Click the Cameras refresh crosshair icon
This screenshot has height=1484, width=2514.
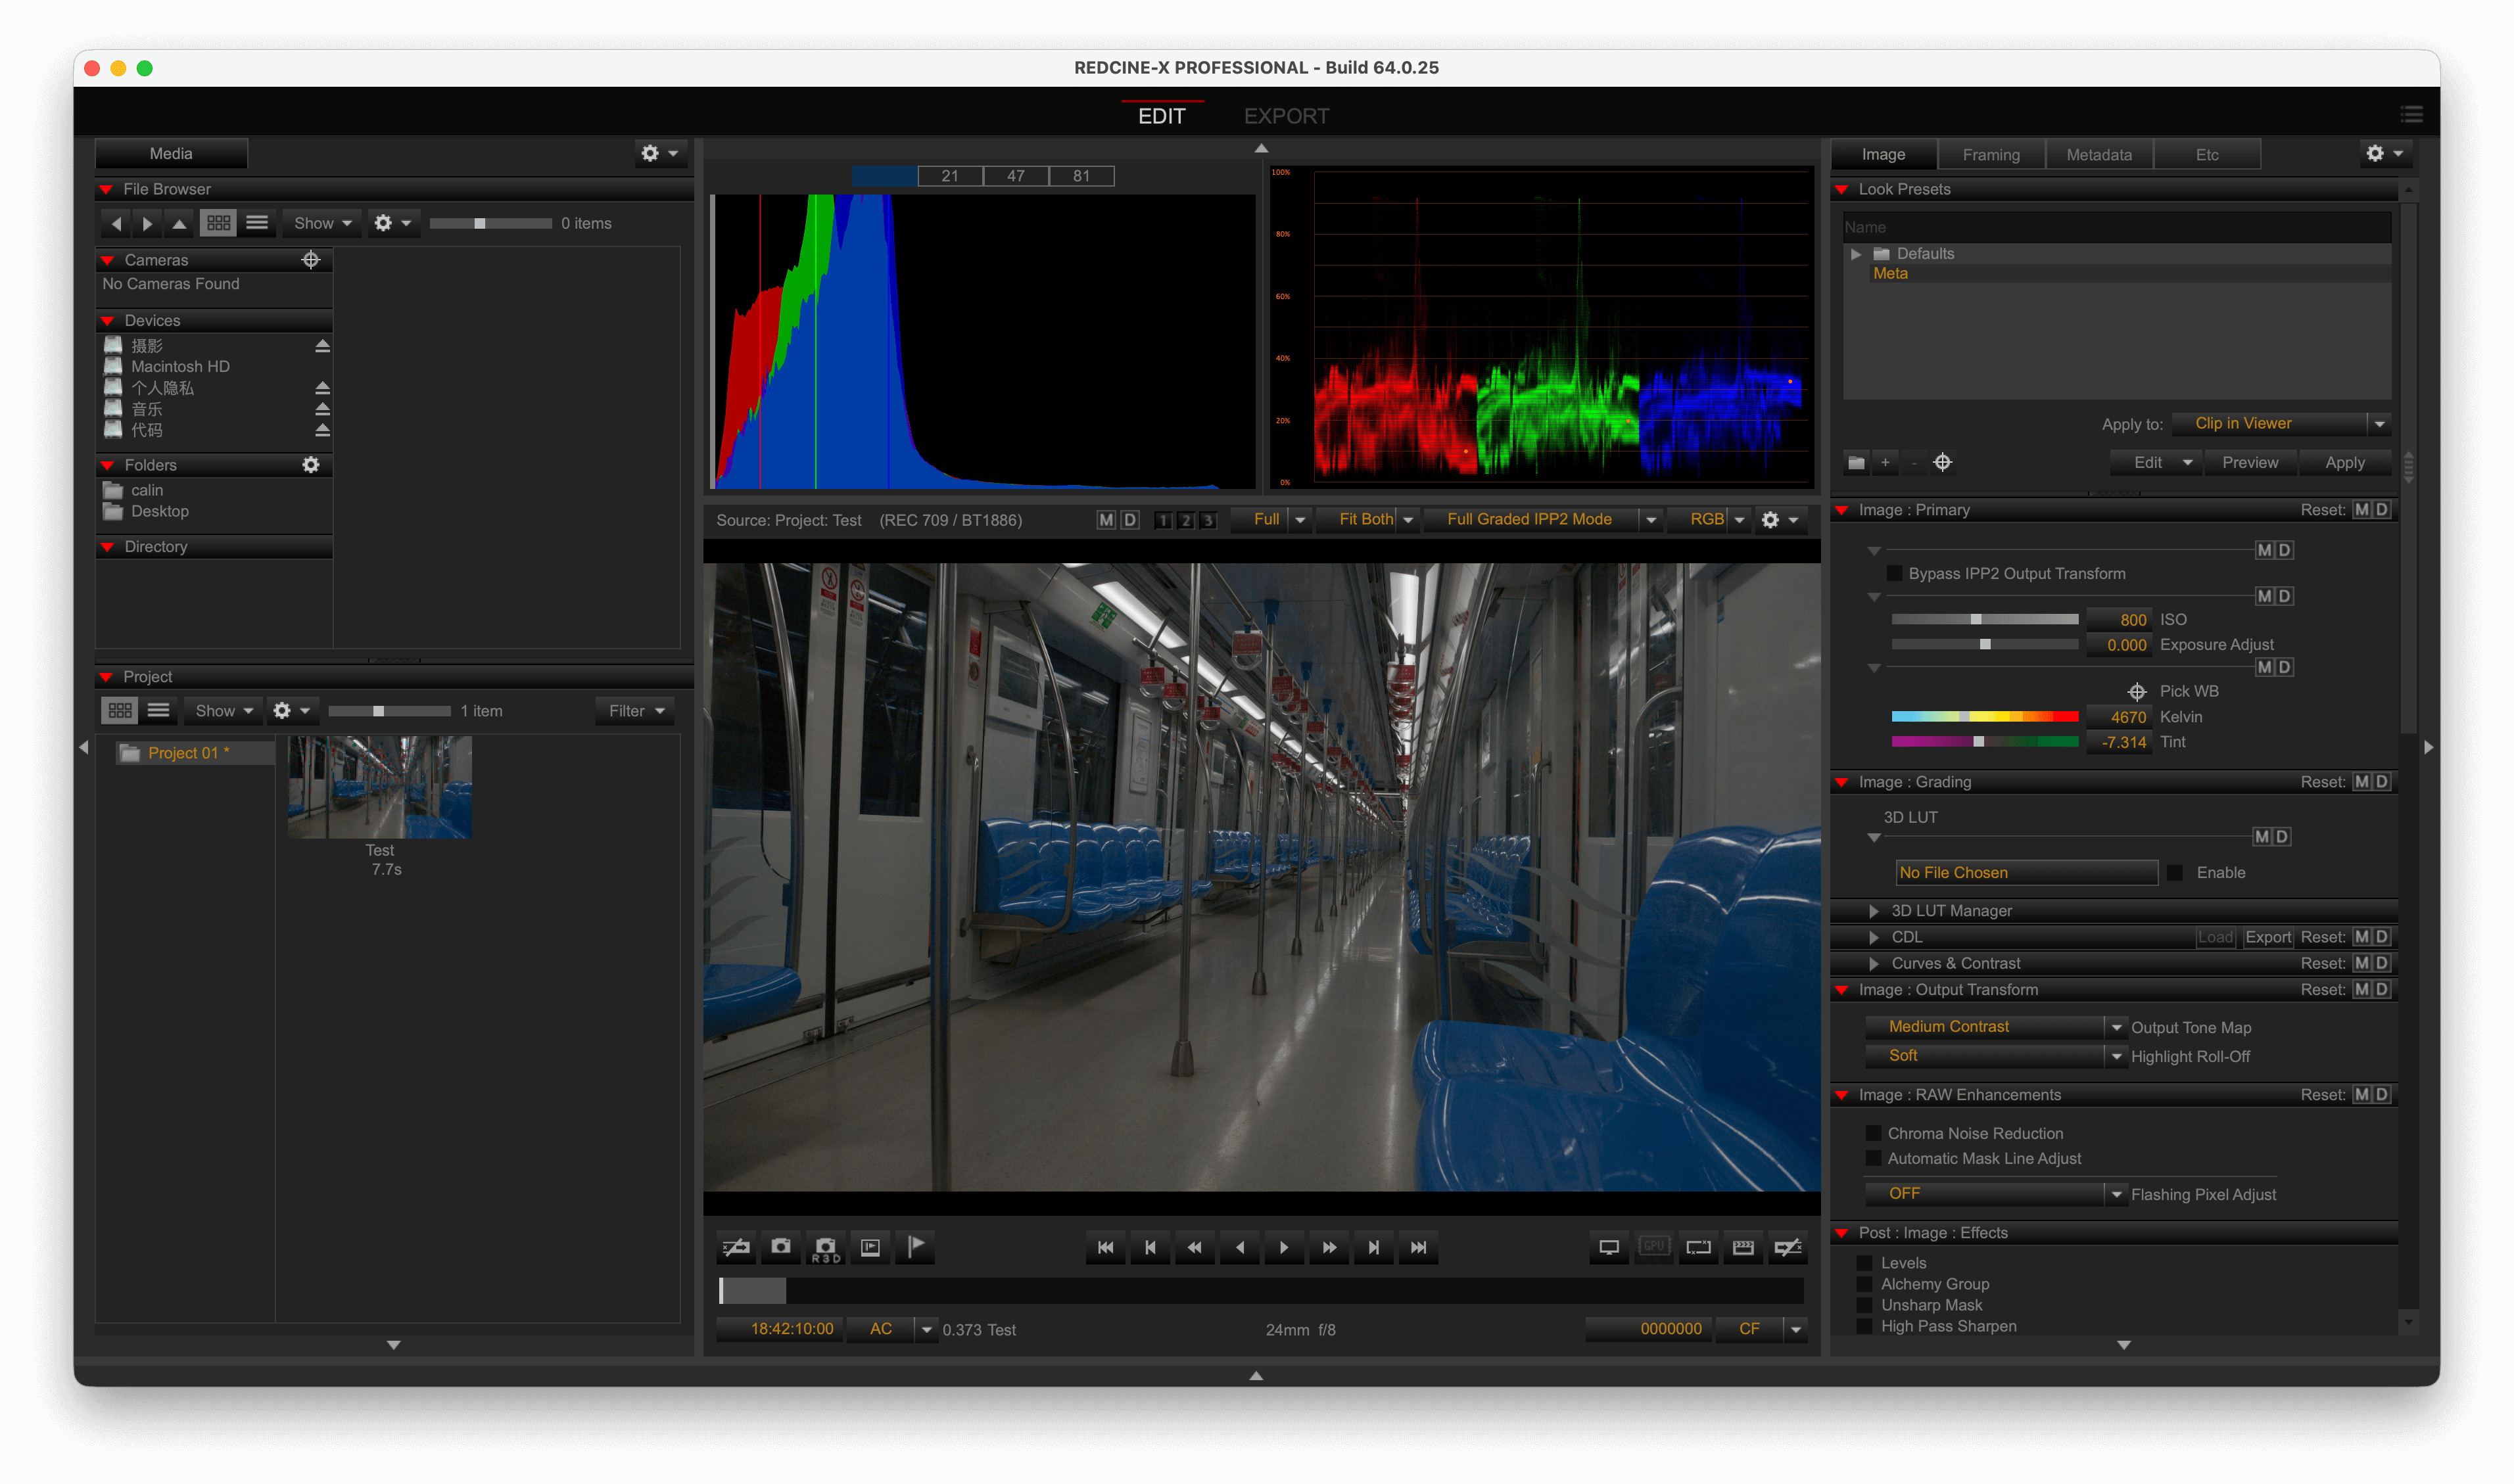pyautogui.click(x=311, y=260)
